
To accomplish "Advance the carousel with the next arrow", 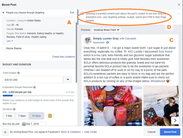I will point(175,120).
